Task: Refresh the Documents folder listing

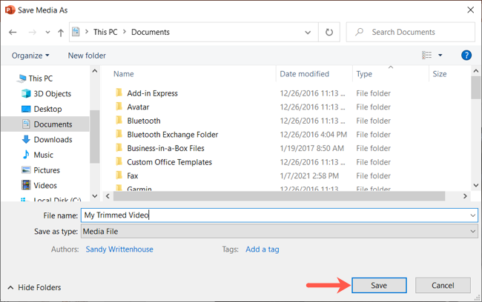Action: (329, 32)
